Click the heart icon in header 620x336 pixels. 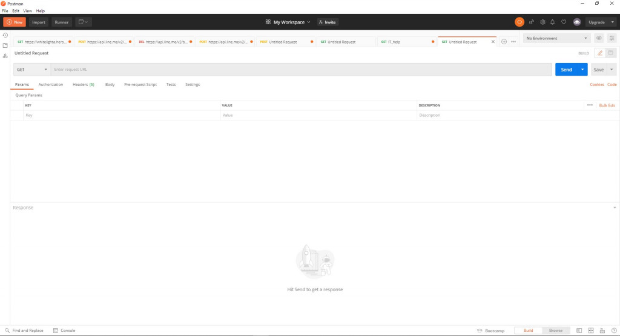click(564, 22)
